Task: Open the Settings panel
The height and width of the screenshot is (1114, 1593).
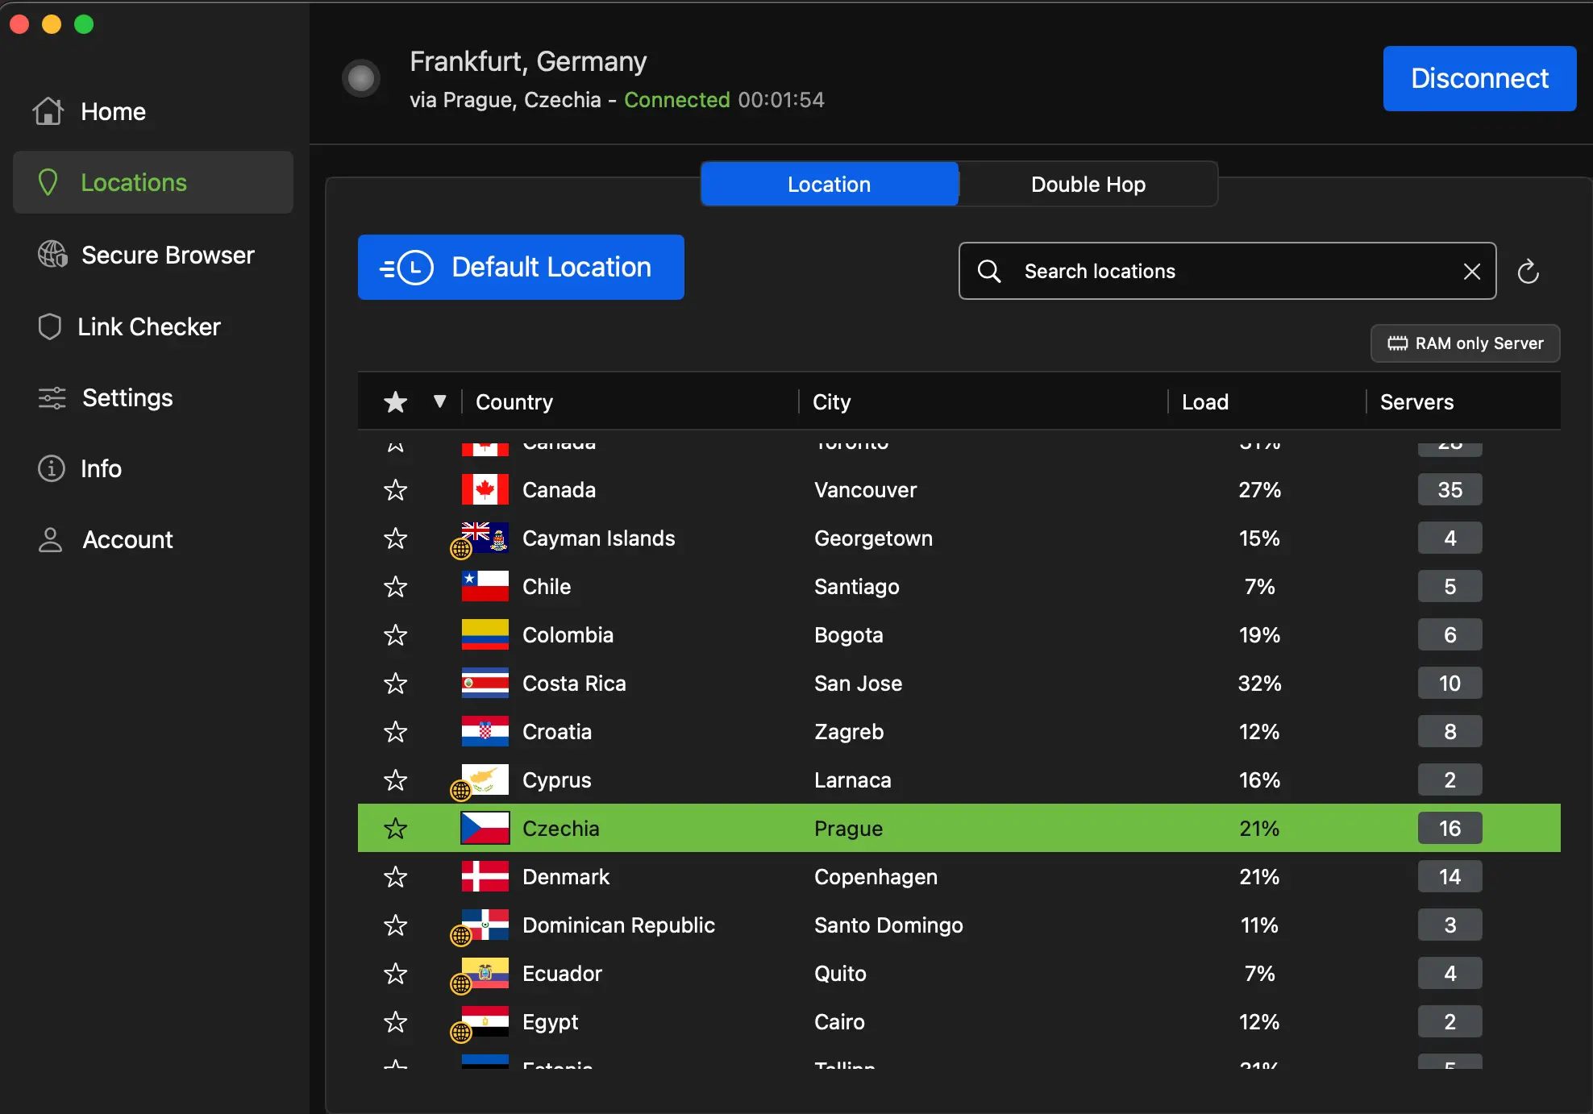Action: click(x=127, y=397)
